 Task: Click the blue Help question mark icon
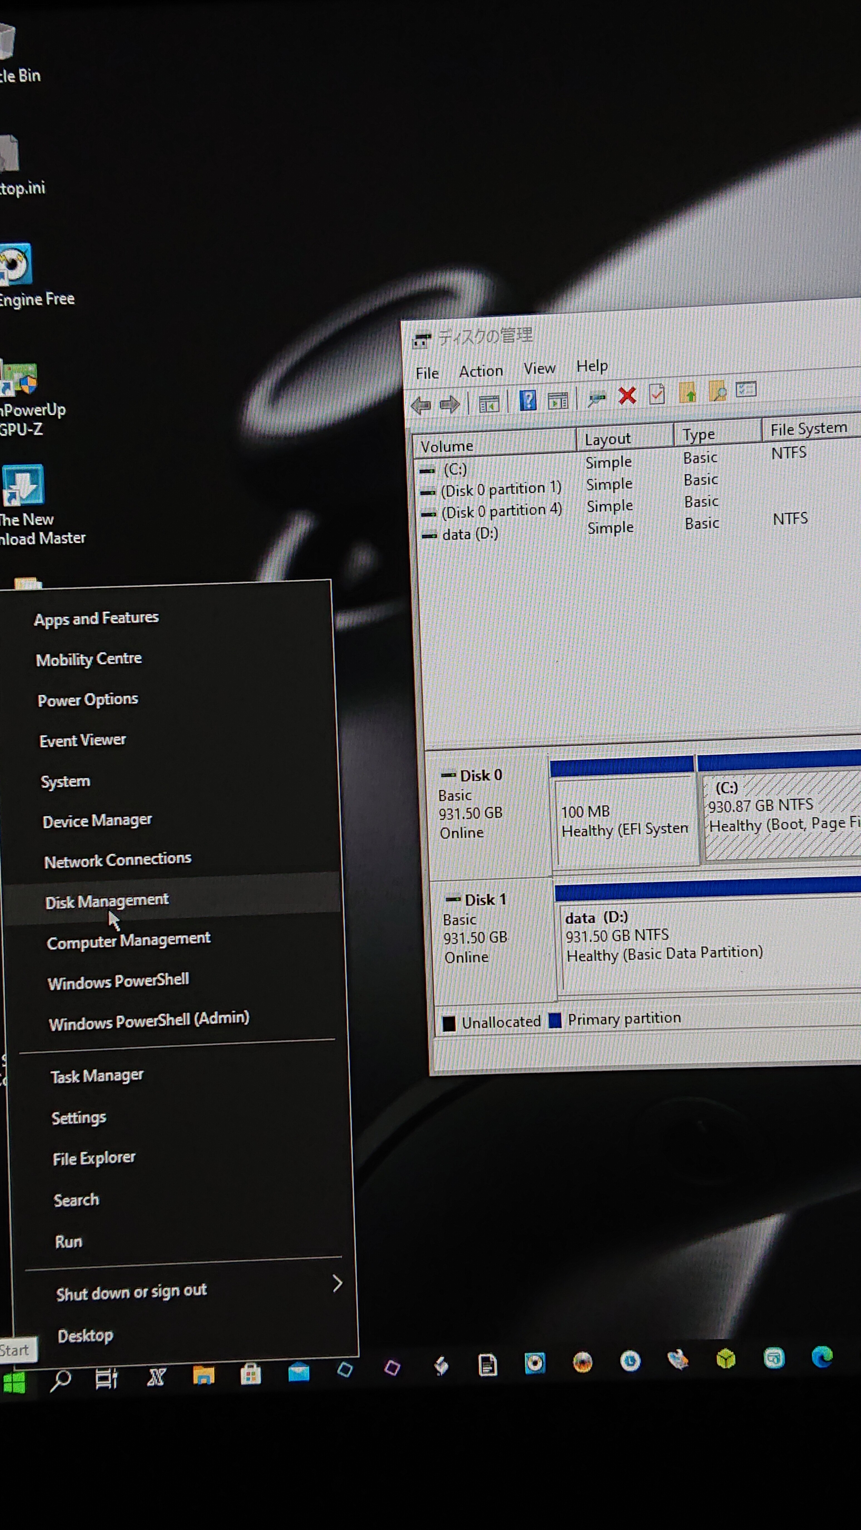click(528, 400)
